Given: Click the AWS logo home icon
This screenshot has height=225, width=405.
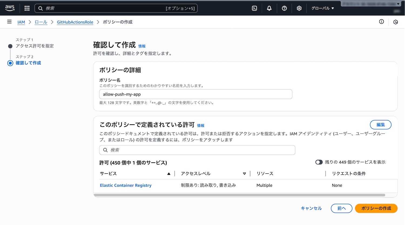Looking at the screenshot, I should point(10,8).
